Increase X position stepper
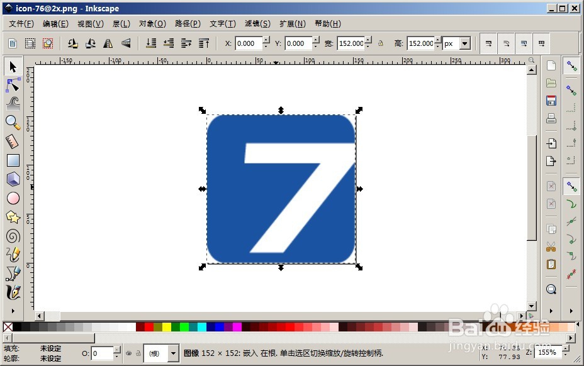 click(266, 40)
